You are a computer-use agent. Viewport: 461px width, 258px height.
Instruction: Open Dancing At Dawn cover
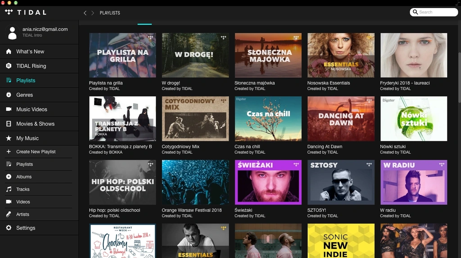click(x=341, y=119)
